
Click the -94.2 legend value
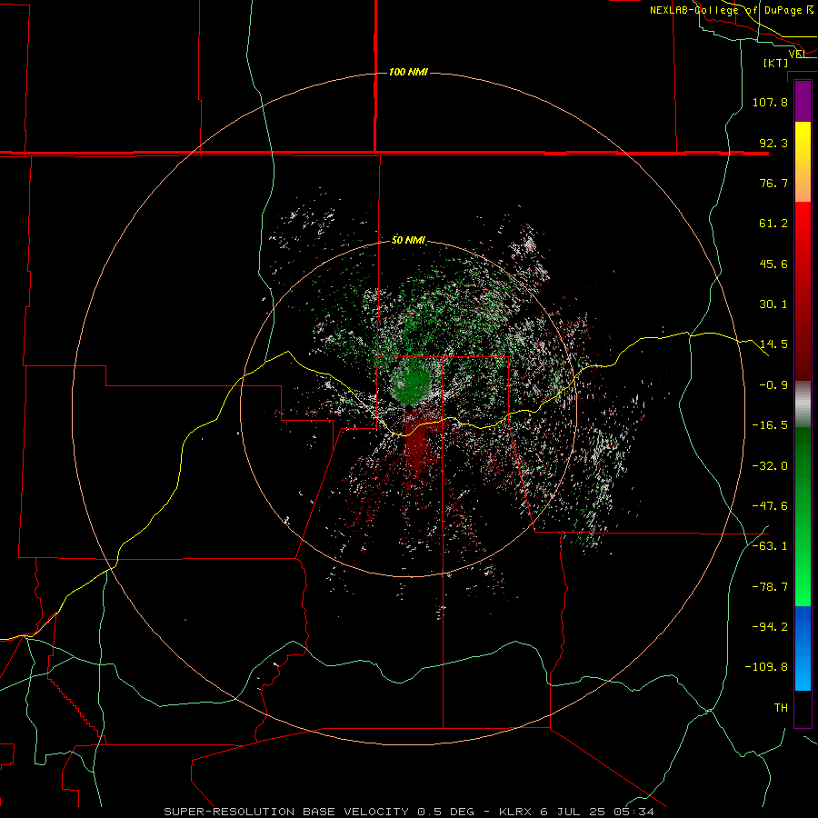(x=770, y=627)
